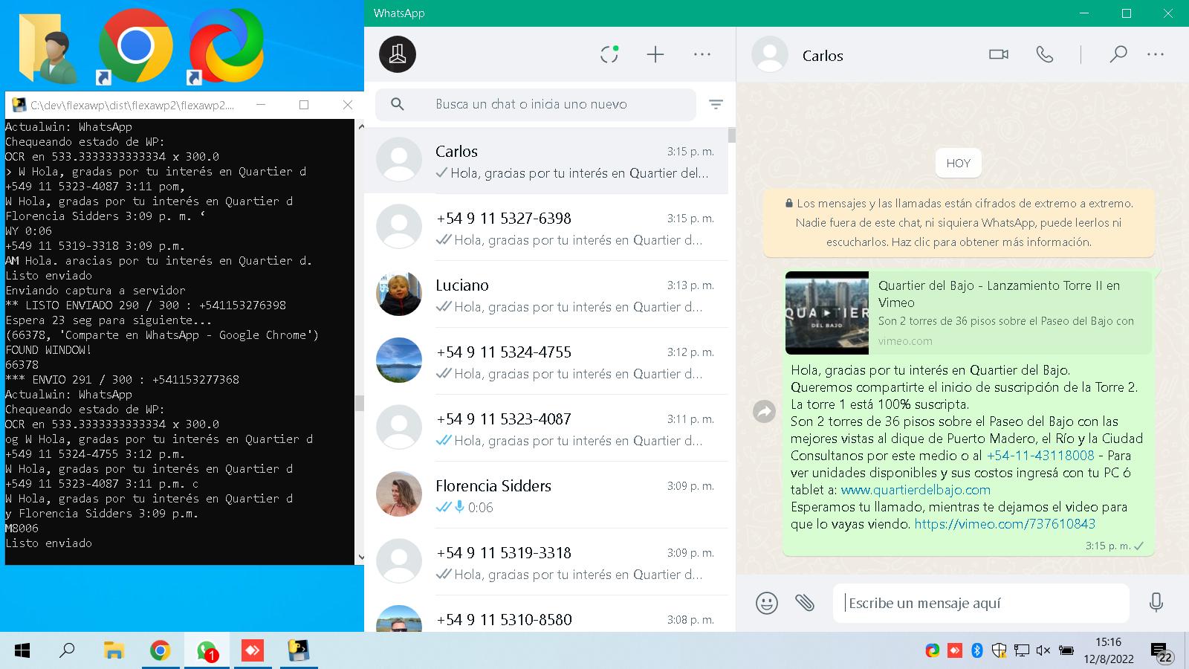Forward the Quartier message using arrow icon
The width and height of the screenshot is (1189, 669).
[764, 411]
